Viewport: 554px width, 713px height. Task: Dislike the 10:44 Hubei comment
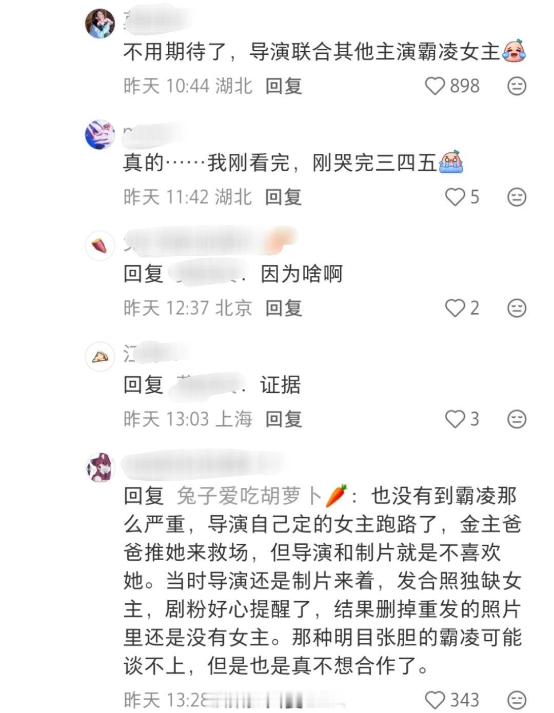coord(517,86)
